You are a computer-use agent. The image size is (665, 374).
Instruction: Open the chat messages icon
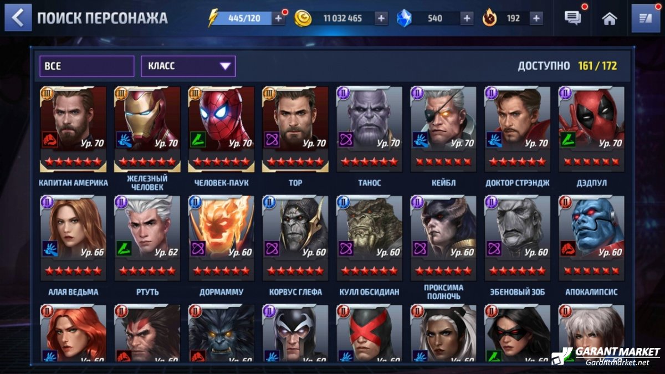tap(573, 18)
